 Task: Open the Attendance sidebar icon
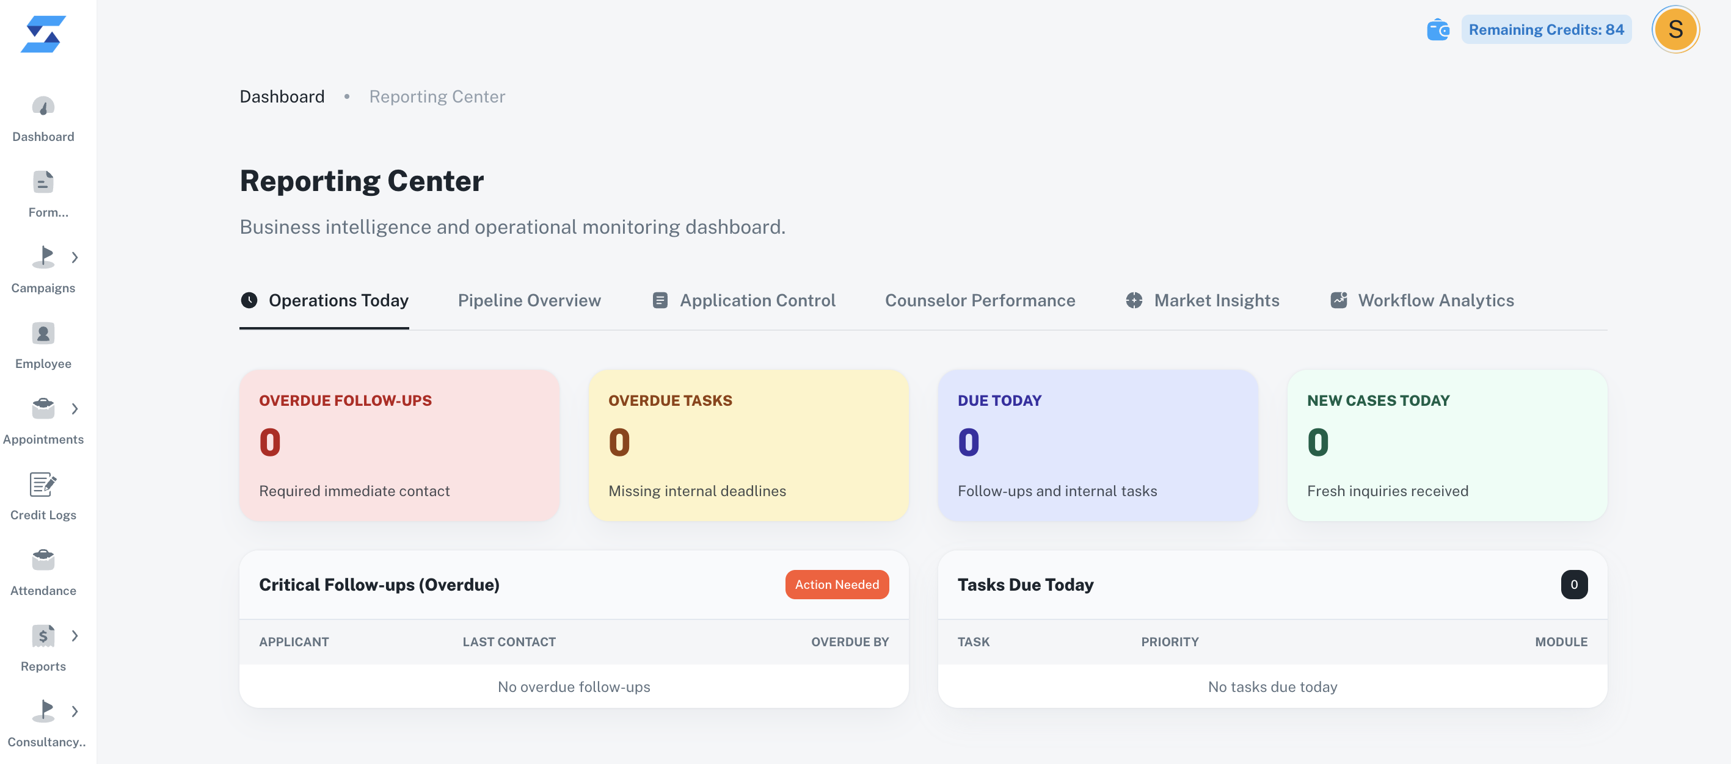[x=43, y=560]
